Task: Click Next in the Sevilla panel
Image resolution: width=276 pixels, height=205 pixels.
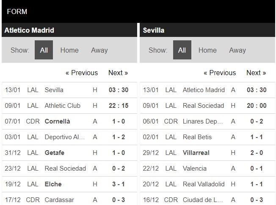Action: [256, 73]
